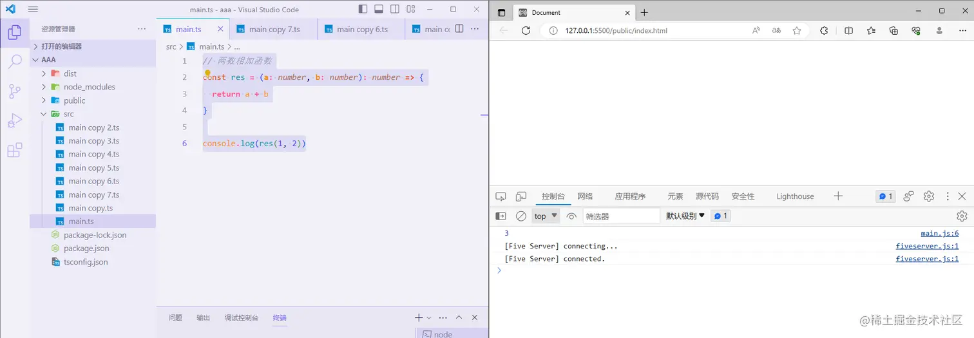The height and width of the screenshot is (338, 974).
Task: Open the top JavaScript context dropdown
Action: tap(546, 216)
